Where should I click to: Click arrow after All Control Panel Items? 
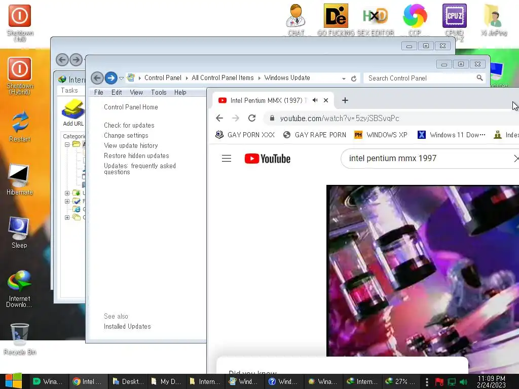[x=259, y=78]
